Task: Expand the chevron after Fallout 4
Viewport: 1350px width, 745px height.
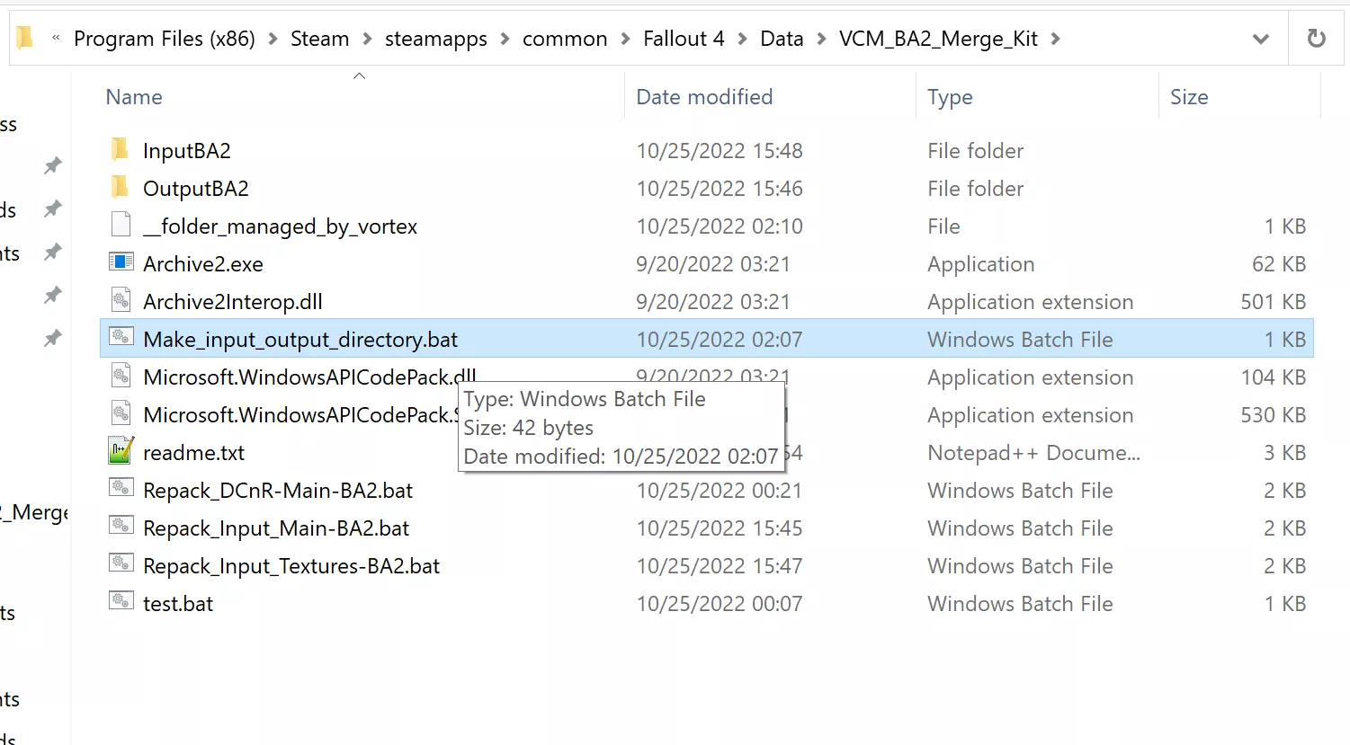Action: [742, 39]
